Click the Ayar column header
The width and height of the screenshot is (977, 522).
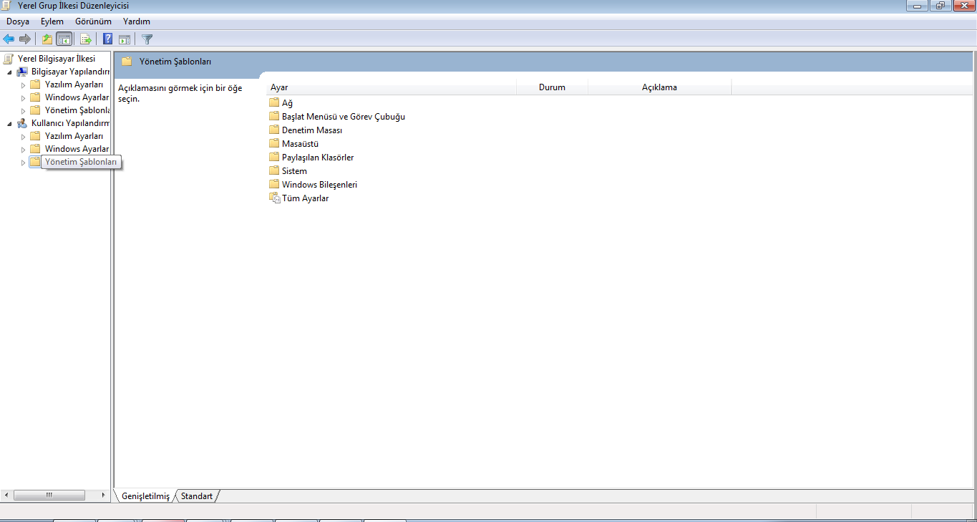pyautogui.click(x=392, y=87)
